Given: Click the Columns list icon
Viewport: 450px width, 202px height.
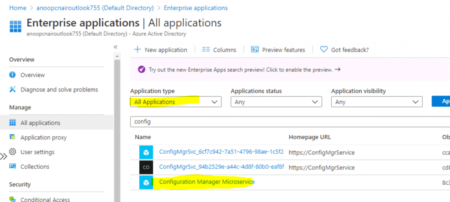Looking at the screenshot, I should 206,50.
